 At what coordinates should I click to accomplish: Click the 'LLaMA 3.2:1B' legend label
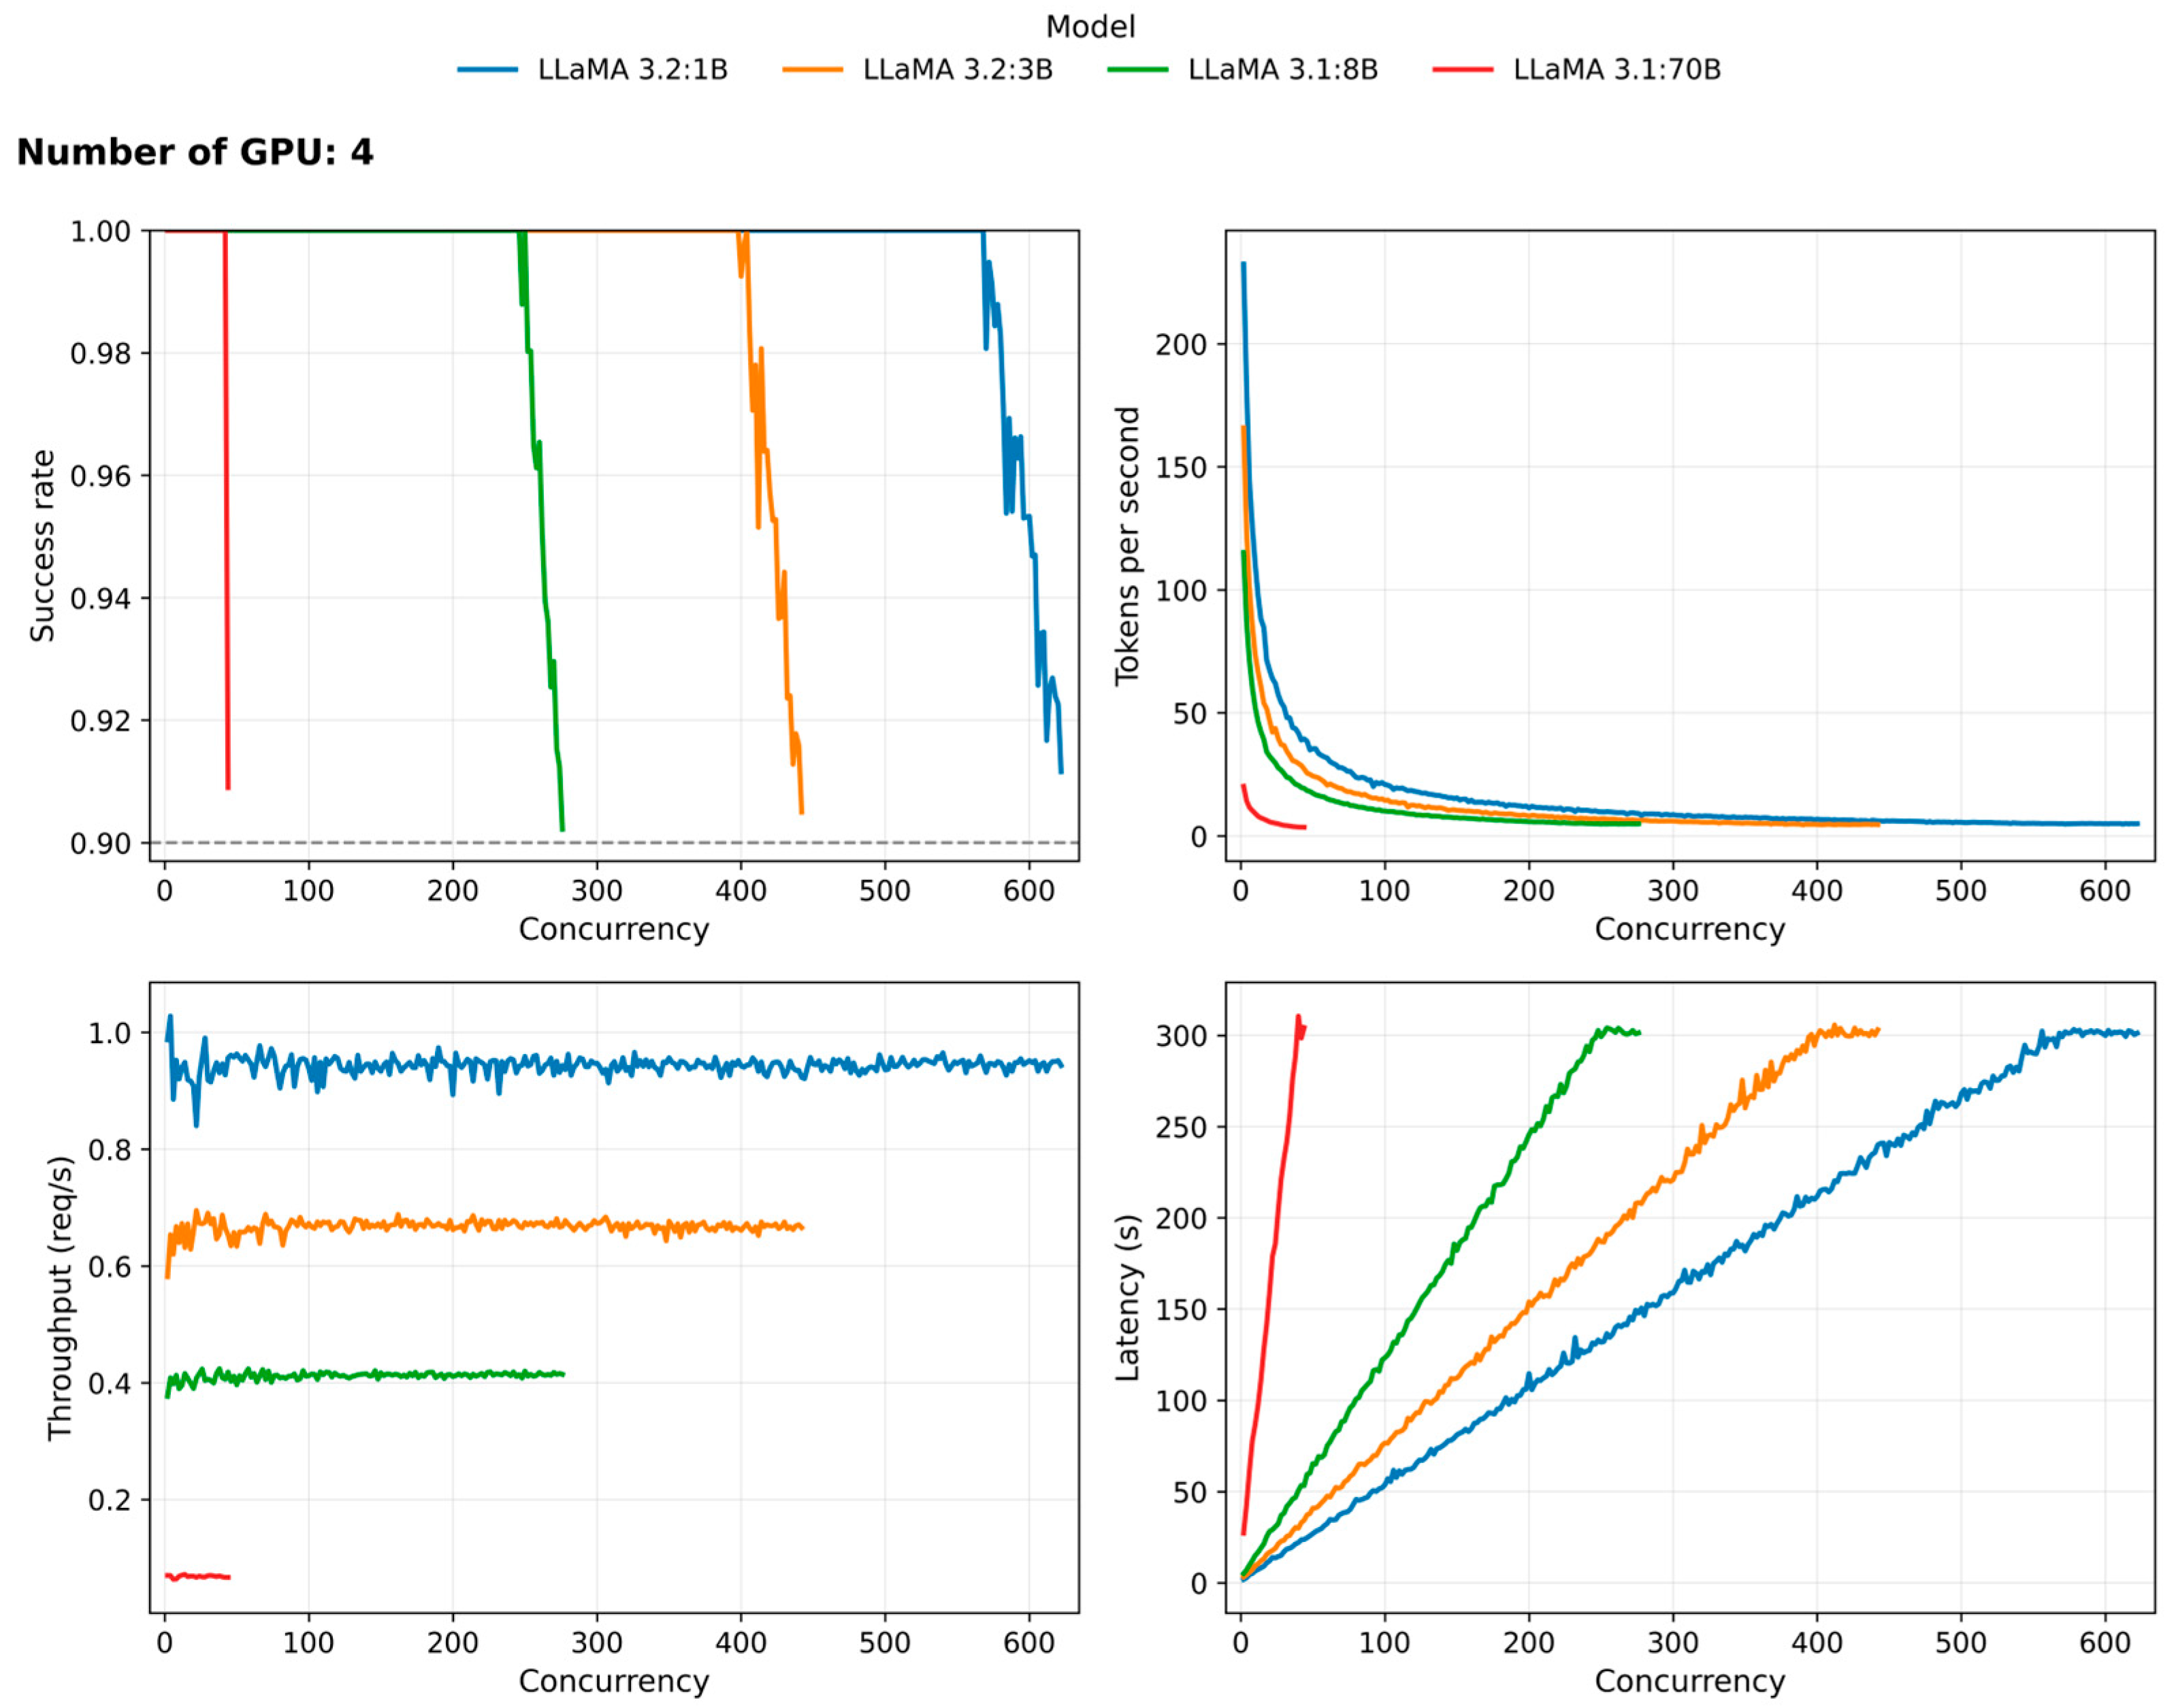point(632,70)
